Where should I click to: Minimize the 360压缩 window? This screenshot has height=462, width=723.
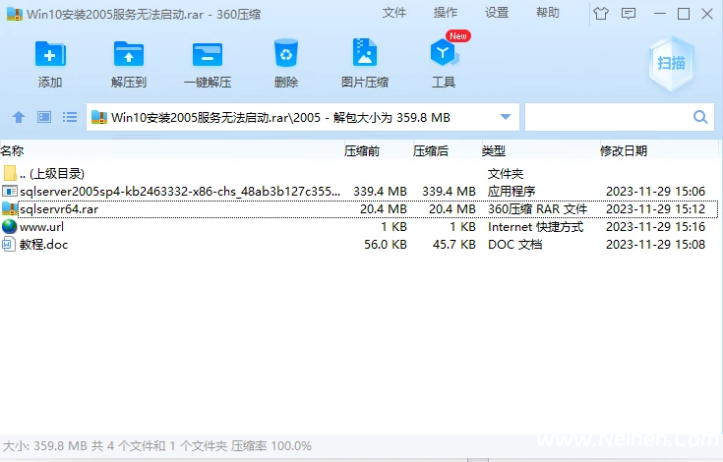660,14
